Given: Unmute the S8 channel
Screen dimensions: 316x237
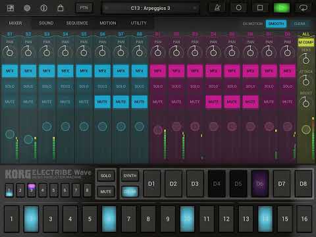Looking at the screenshot, I should [x=140, y=102].
